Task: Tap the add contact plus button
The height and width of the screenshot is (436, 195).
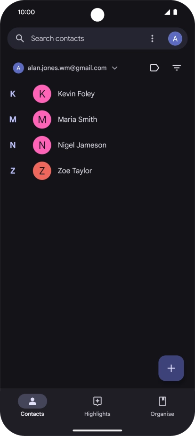Action: pyautogui.click(x=171, y=368)
